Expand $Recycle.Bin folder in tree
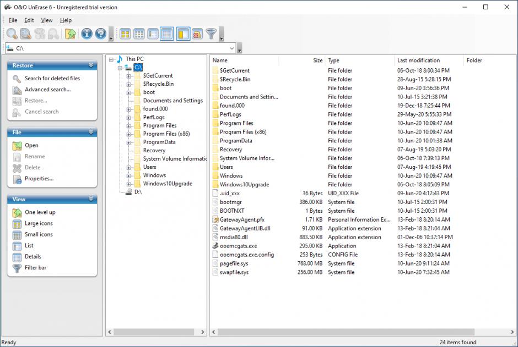The image size is (518, 347). pos(128,84)
